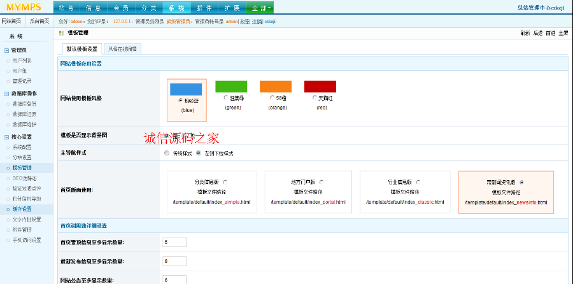573x284 pixels.
Task: Select the index_newsinfo homepage layout radio
Action: 522,182
